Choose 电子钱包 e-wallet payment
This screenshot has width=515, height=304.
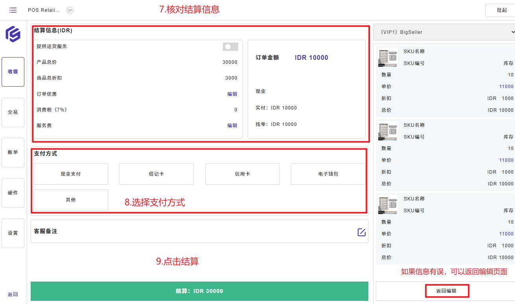click(x=328, y=174)
